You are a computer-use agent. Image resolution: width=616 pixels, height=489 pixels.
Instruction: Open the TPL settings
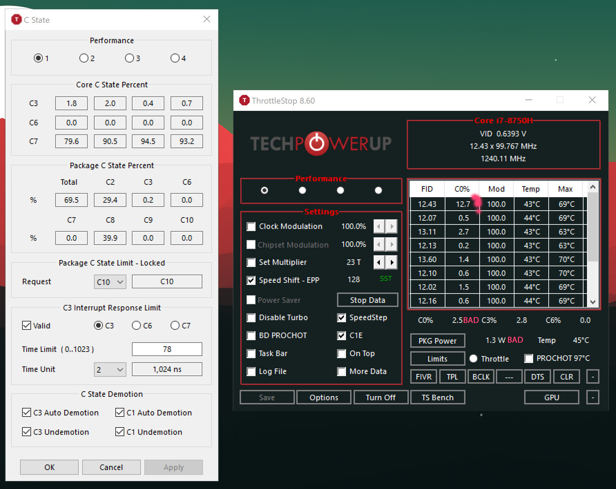(x=452, y=376)
